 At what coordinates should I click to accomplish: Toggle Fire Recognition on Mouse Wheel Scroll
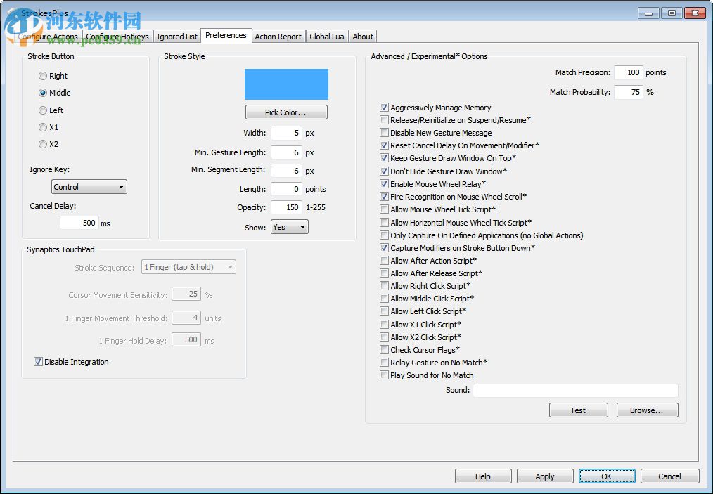pyautogui.click(x=384, y=197)
